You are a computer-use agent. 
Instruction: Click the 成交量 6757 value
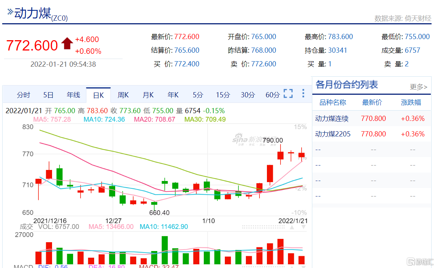pyautogui.click(x=412, y=50)
